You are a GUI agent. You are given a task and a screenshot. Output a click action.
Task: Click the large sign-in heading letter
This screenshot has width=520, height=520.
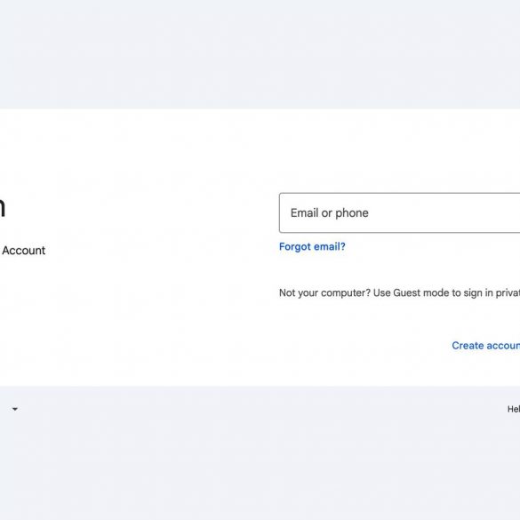pos(3,208)
